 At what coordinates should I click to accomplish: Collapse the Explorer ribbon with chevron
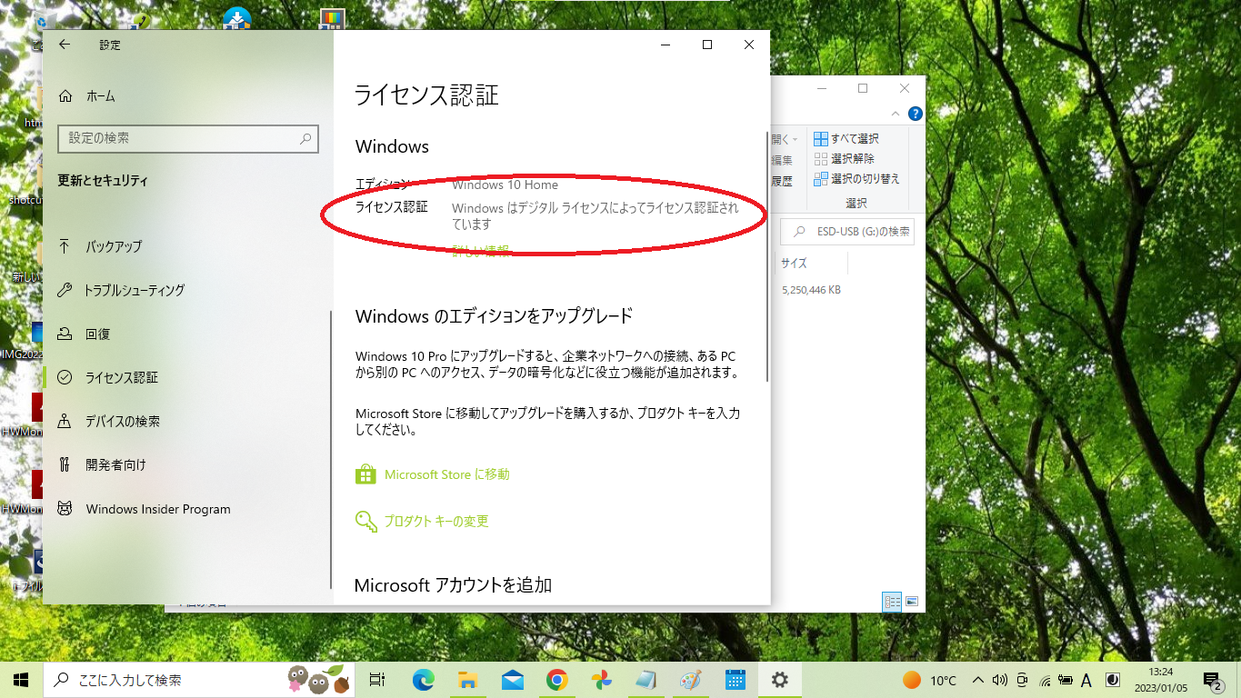(x=896, y=114)
